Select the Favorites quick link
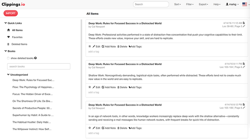Viewport: 250px width, 140px height. (17, 37)
